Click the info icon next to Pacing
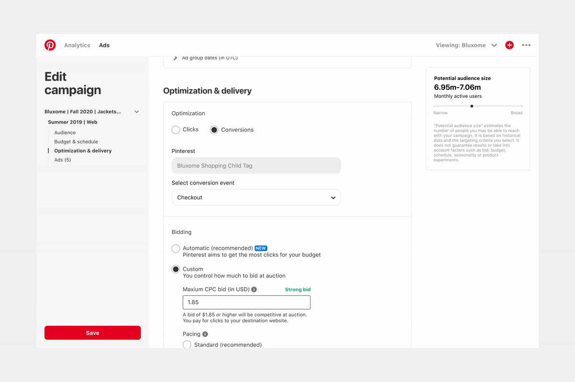 click(x=205, y=334)
